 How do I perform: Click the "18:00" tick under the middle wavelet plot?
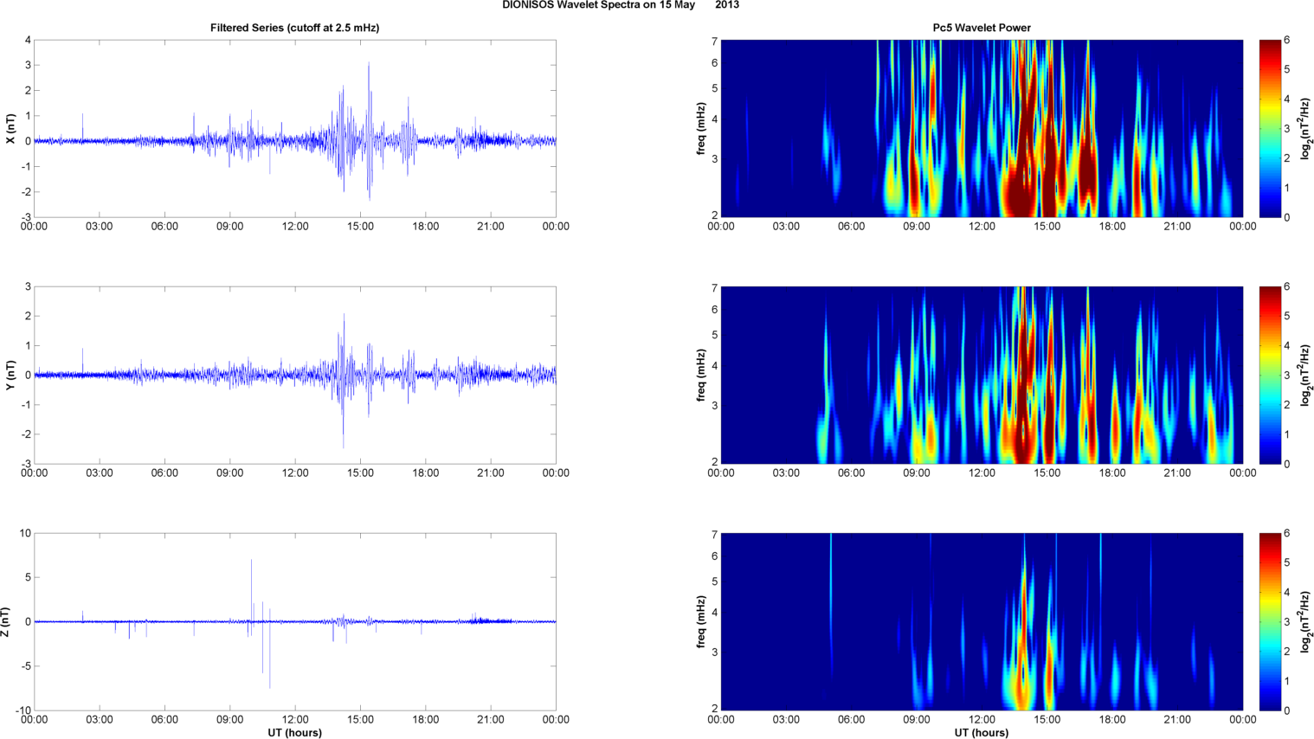[x=1112, y=473]
